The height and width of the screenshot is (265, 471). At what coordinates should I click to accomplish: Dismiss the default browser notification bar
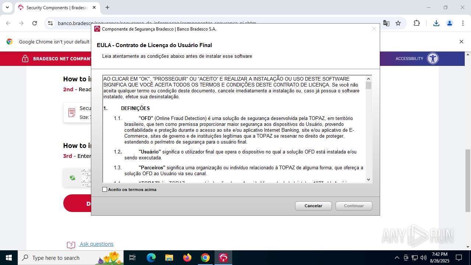click(461, 42)
